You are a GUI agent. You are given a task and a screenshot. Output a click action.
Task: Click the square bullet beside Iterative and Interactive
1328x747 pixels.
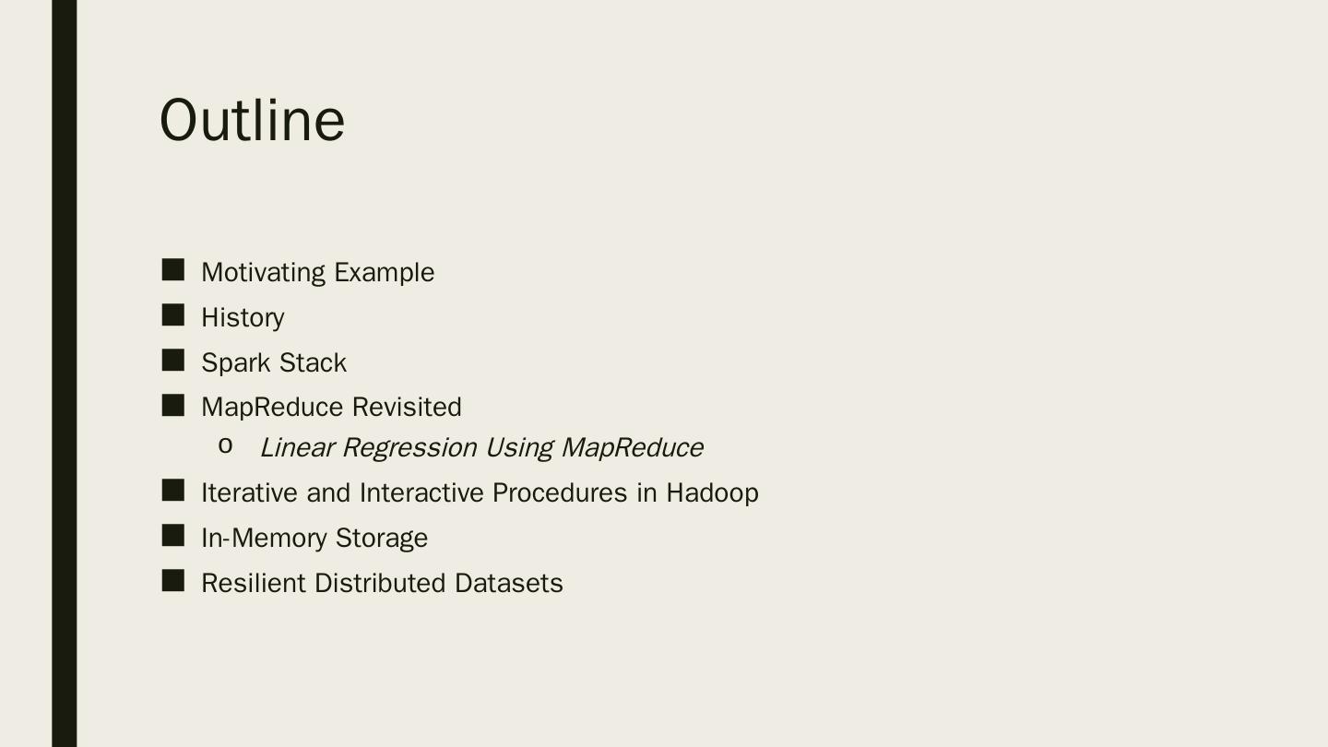(x=173, y=491)
